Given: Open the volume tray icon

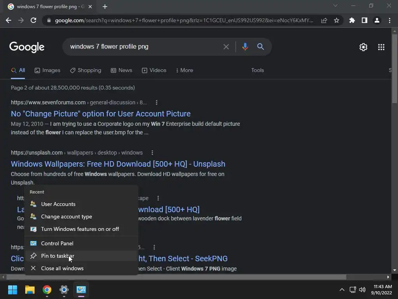Looking at the screenshot, I should [362, 290].
